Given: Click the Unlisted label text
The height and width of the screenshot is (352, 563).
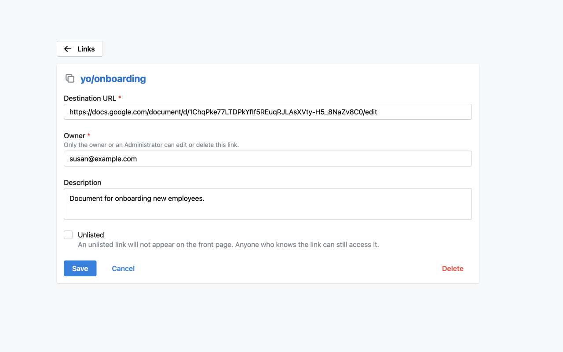Looking at the screenshot, I should click(91, 235).
